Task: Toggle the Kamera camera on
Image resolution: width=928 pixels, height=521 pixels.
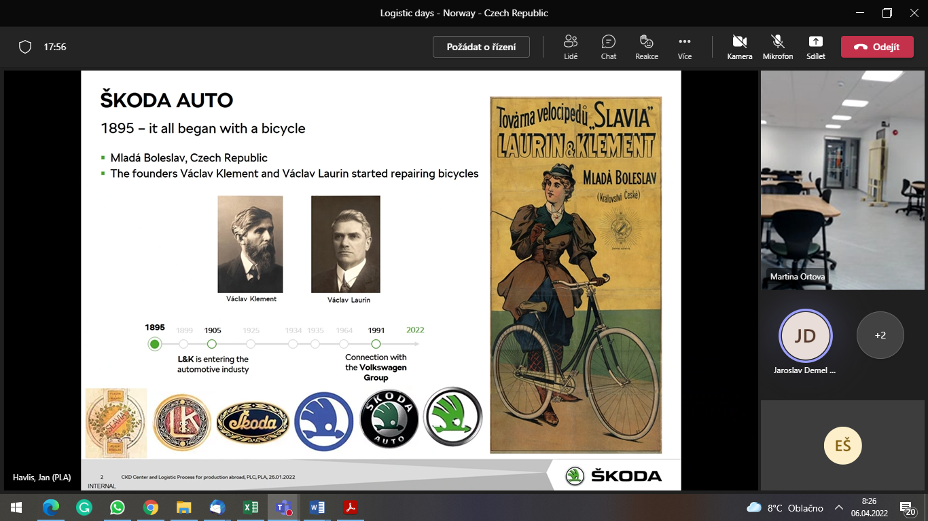Action: click(x=739, y=47)
